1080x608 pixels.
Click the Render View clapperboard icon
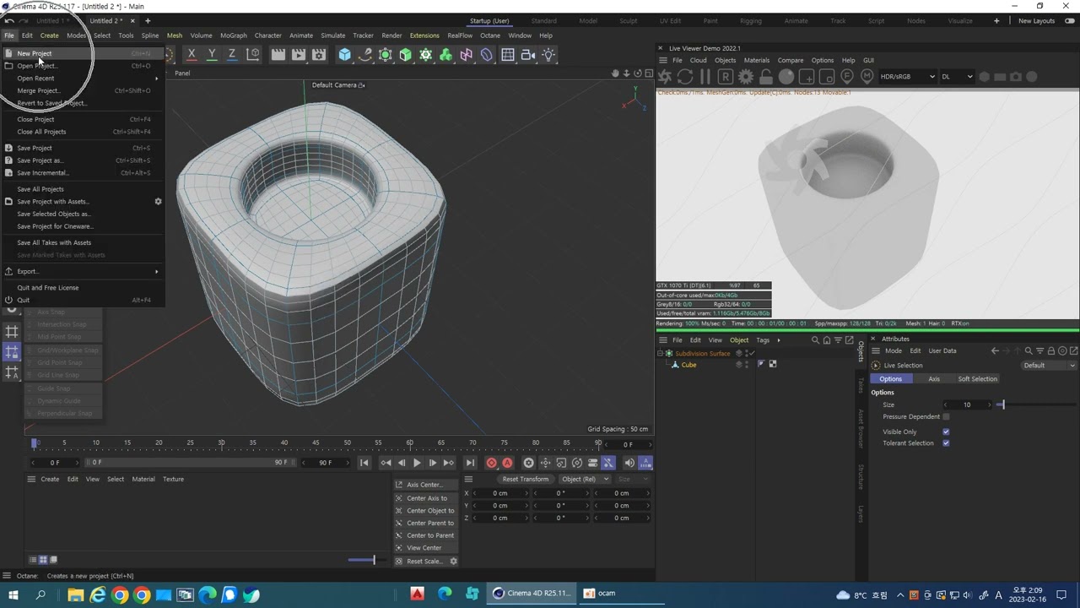278,55
